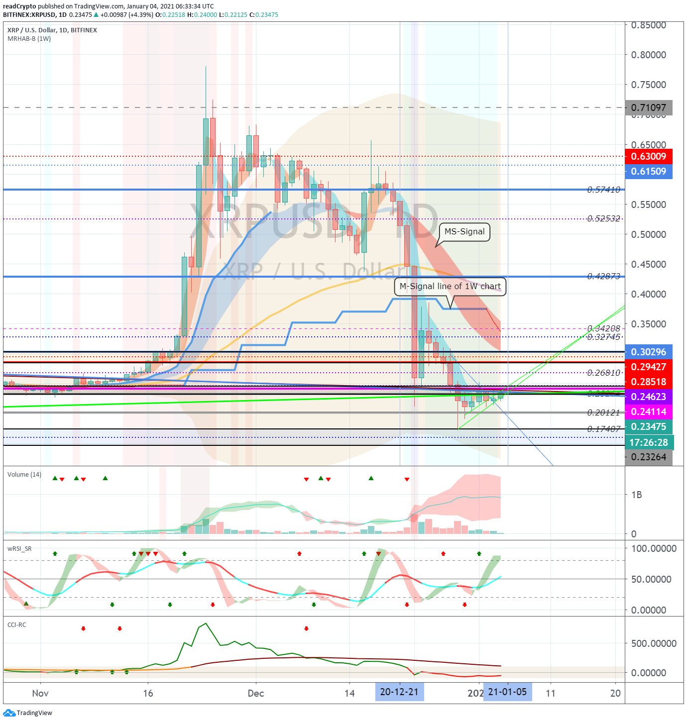Screen dimensions: 687x722
Task: Click the 500.00000 CCI scale label
Action: click(654, 643)
